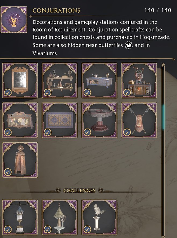Open the notice board conjuration tile

tap(20, 120)
